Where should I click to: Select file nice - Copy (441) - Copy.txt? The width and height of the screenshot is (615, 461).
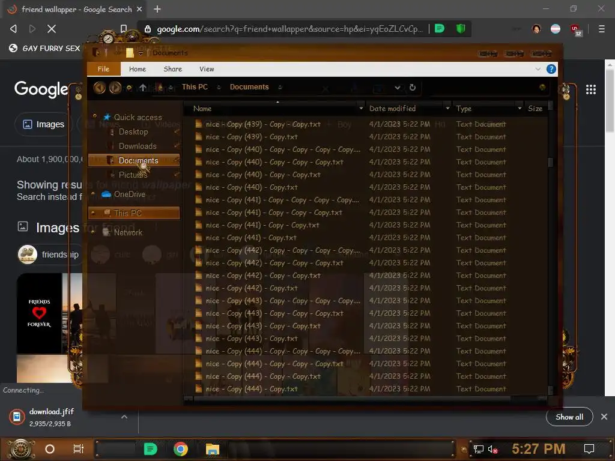[x=251, y=238]
